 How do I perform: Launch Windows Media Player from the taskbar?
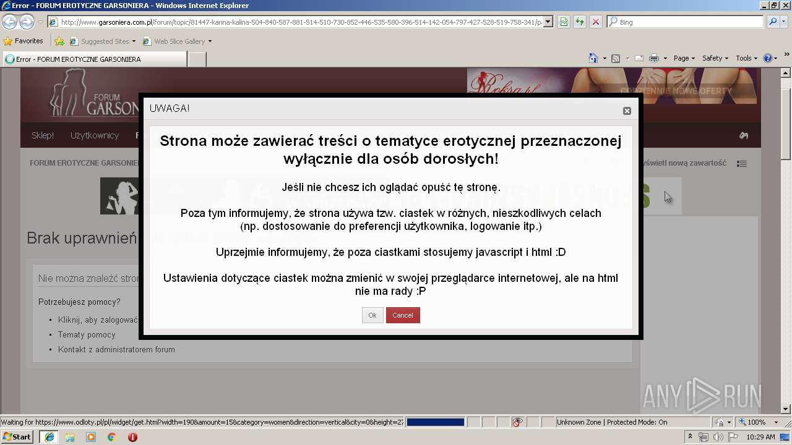(91, 437)
